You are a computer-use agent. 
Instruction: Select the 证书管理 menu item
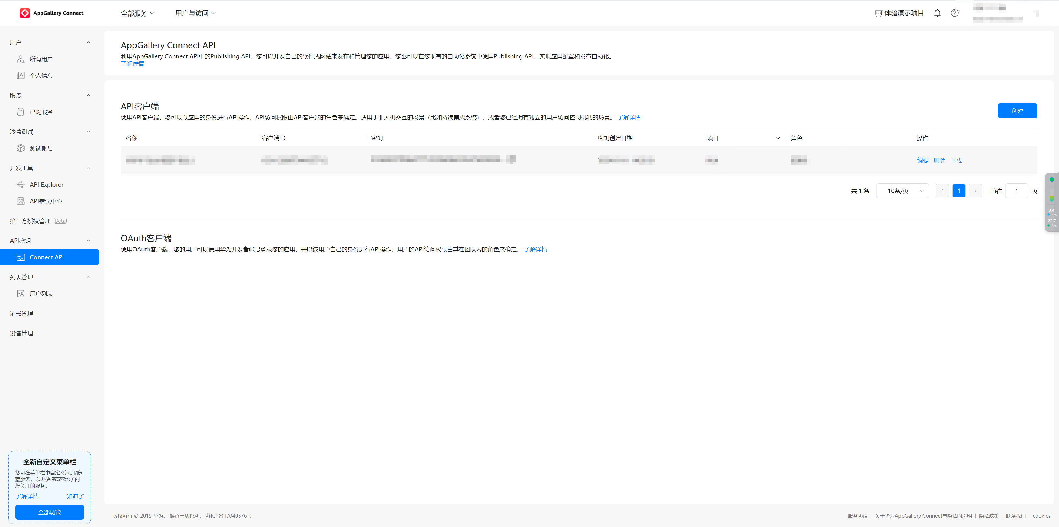(22, 314)
